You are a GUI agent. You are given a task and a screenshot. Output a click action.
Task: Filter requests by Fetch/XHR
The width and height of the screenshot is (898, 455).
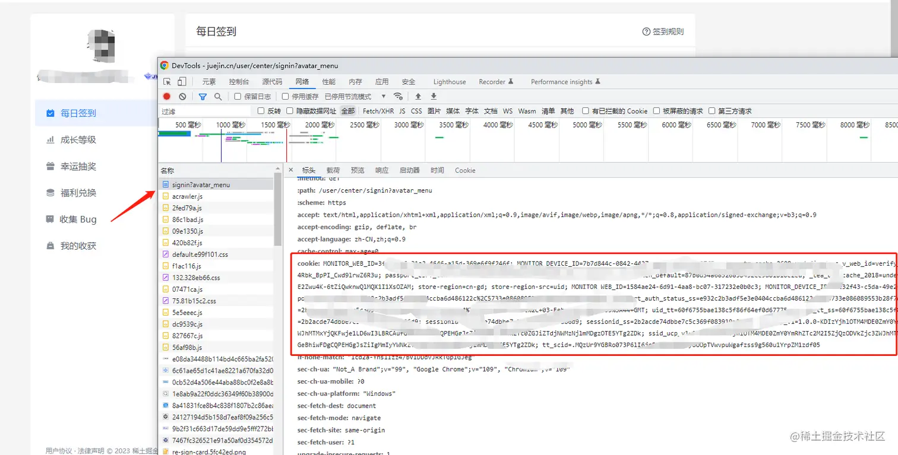(x=378, y=111)
